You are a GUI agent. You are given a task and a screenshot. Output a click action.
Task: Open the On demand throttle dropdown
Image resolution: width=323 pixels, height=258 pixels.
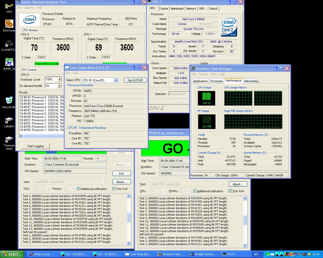[x=60, y=86]
